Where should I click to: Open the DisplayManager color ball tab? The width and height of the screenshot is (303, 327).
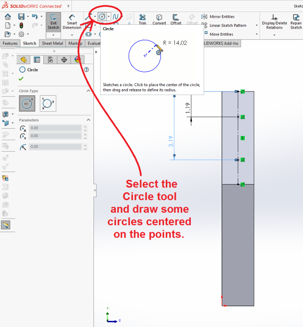77,60
